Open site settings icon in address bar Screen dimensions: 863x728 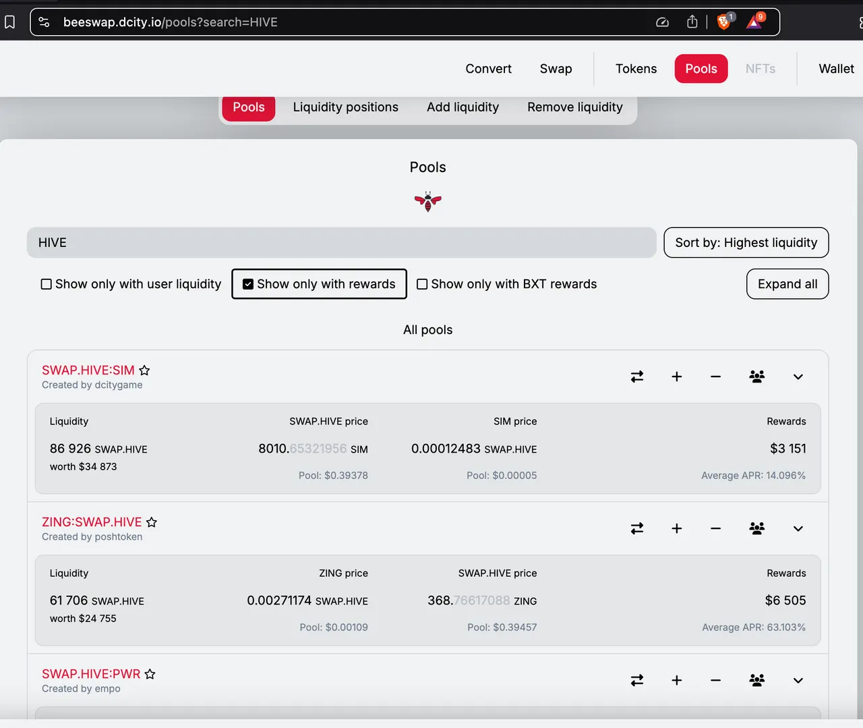tap(44, 22)
